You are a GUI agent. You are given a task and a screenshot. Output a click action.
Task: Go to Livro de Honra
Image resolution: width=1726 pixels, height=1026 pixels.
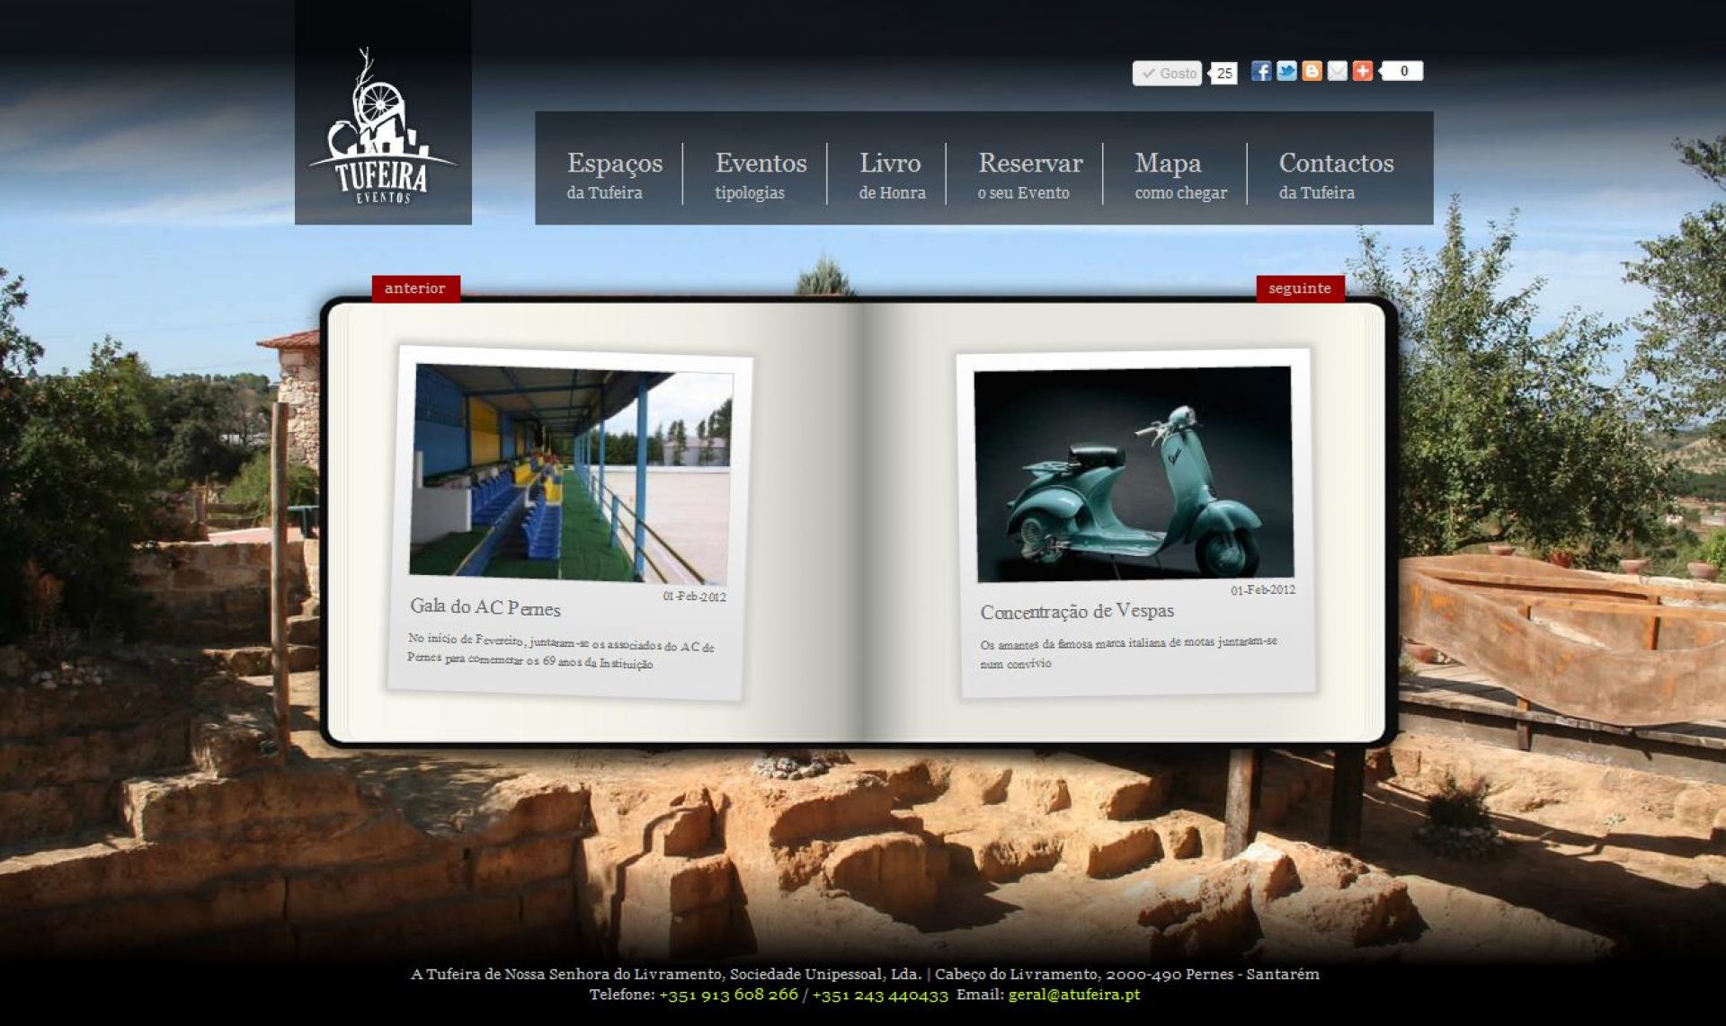click(x=890, y=174)
